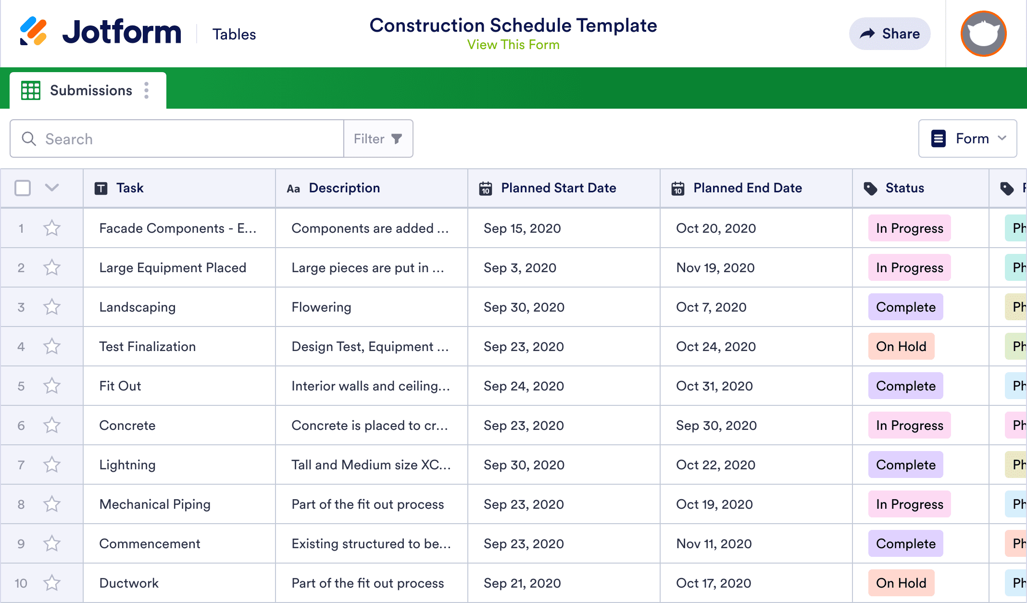Image resolution: width=1027 pixels, height=603 pixels.
Task: Open the Submissions tab options menu
Action: [147, 90]
